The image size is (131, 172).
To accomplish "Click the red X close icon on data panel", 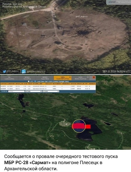I will [x=94, y=77].
